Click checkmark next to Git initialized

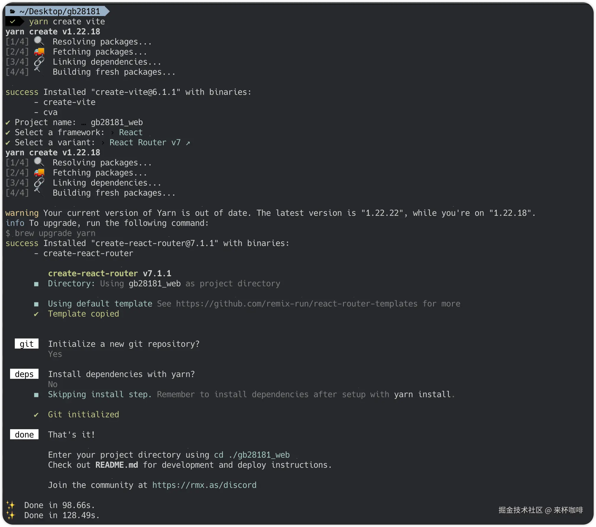coord(36,415)
